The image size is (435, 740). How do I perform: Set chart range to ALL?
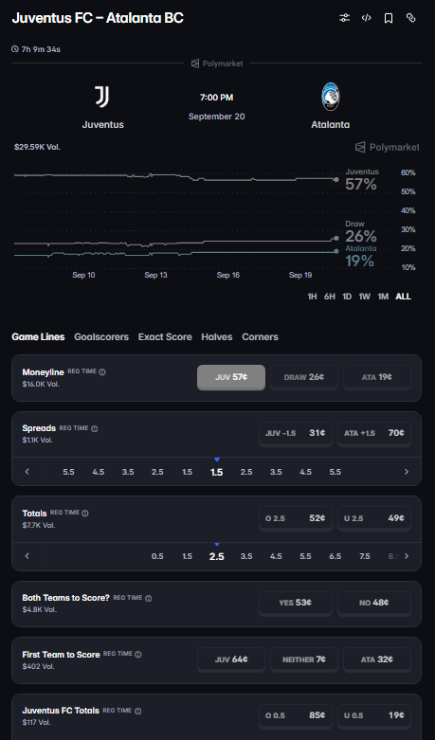coord(404,297)
